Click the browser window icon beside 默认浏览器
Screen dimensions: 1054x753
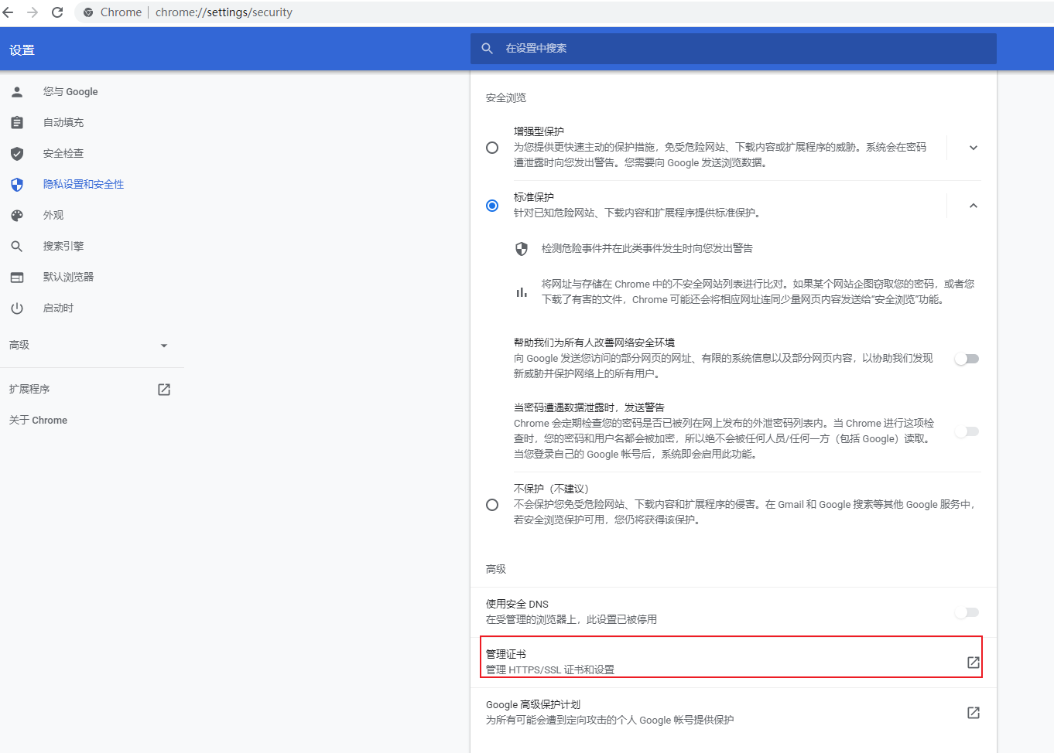tap(17, 278)
